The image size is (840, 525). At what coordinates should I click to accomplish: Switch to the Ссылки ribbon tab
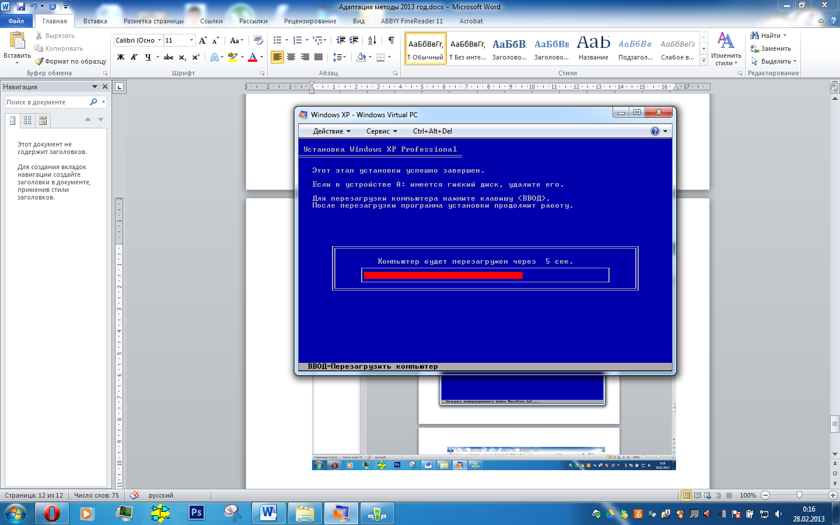(x=211, y=21)
